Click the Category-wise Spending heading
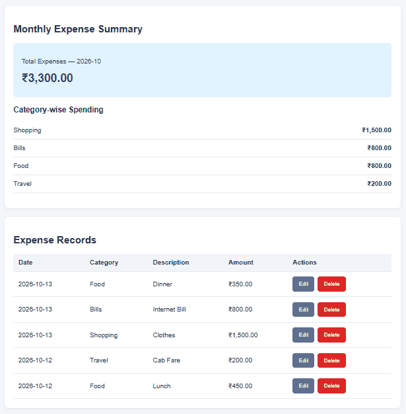This screenshot has width=406, height=414. 58,110
